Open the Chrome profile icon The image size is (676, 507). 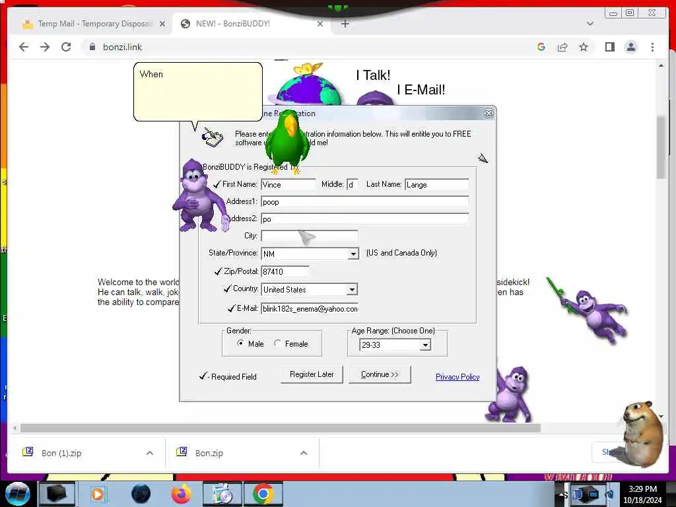pyautogui.click(x=630, y=47)
